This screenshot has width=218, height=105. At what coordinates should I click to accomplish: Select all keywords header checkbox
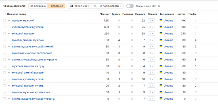5,14
